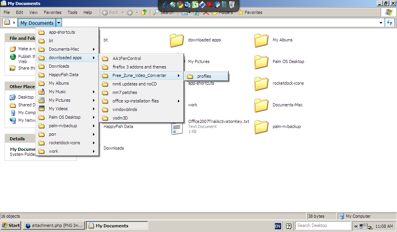Click the Forward arrow toolbar button
This screenshot has height=232, width=397.
[x=129, y=12]
